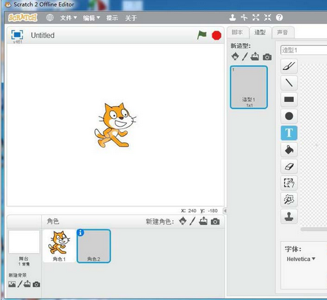Select the 角色1 cat sprite

59,246
